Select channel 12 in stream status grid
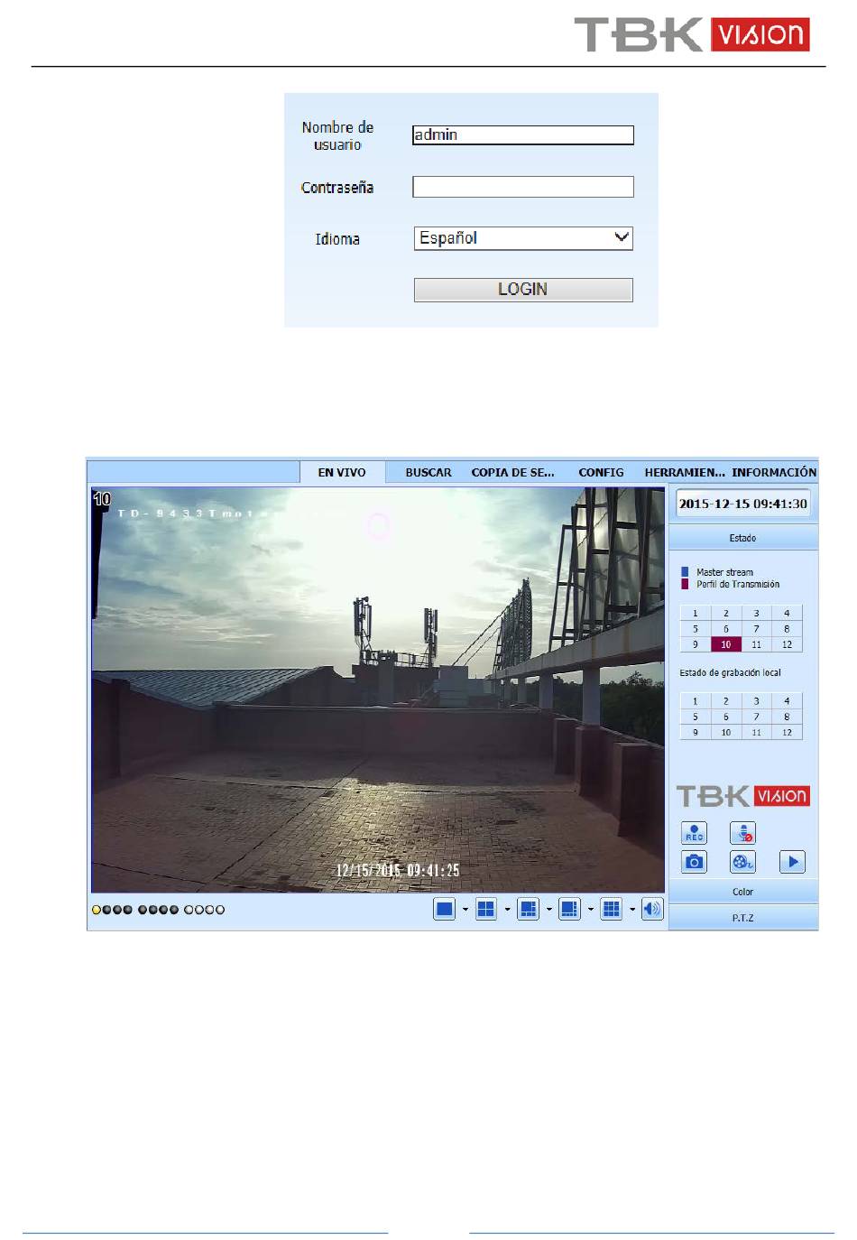 tap(787, 644)
